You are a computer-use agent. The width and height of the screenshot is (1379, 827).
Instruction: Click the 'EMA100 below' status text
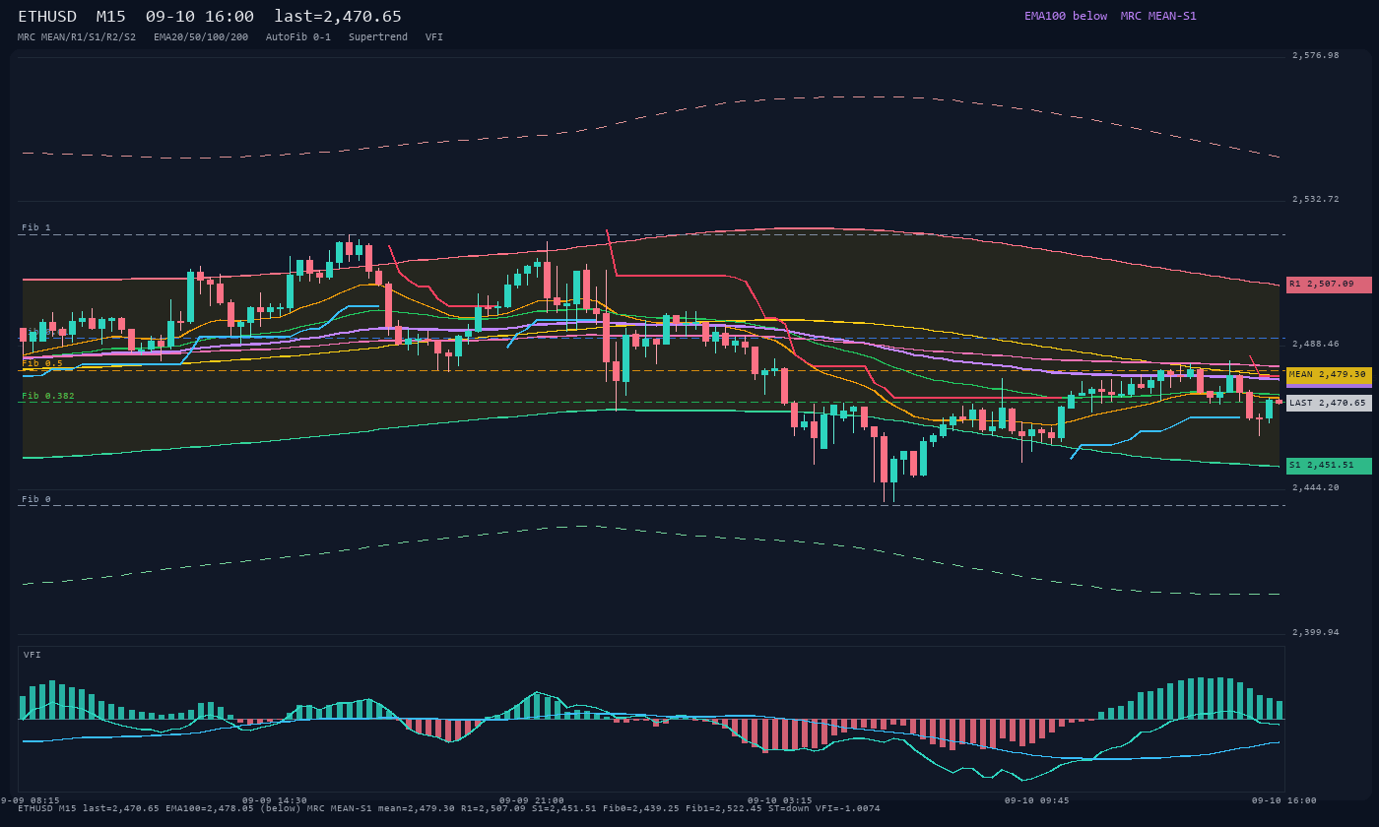click(1066, 16)
